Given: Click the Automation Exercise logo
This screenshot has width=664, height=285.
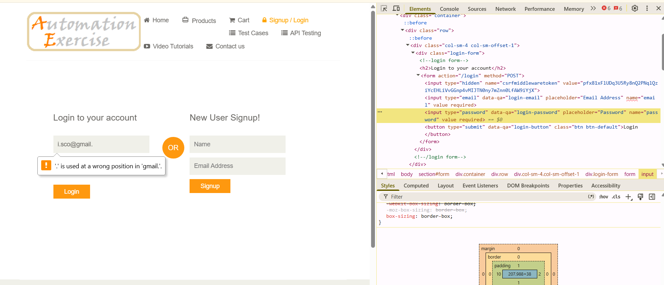Looking at the screenshot, I should point(84,32).
